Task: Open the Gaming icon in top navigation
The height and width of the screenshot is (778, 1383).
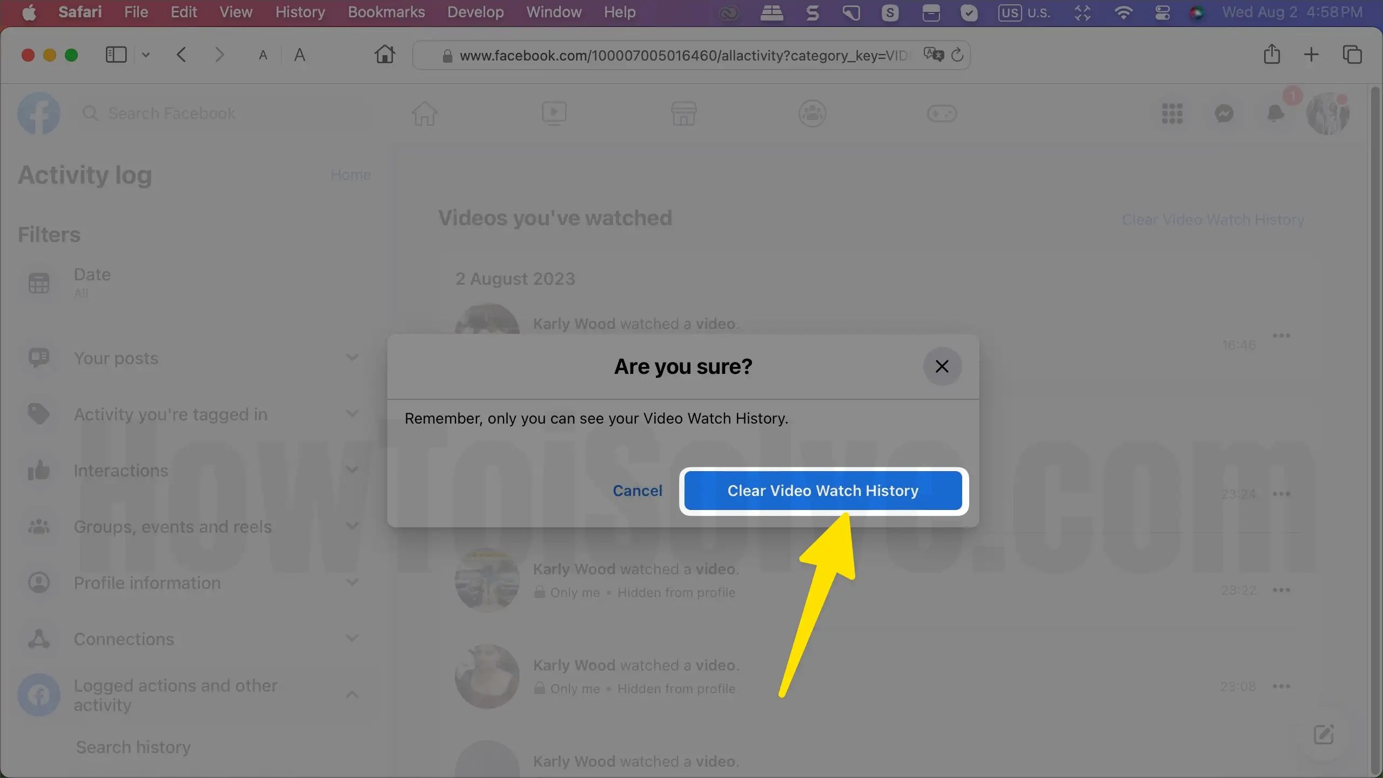Action: [942, 113]
